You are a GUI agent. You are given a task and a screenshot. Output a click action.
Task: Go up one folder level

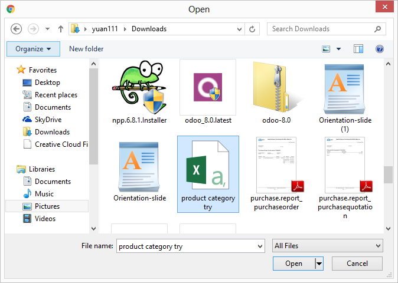pos(61,29)
